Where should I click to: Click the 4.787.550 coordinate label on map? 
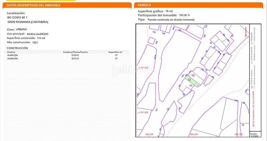tap(145, 67)
